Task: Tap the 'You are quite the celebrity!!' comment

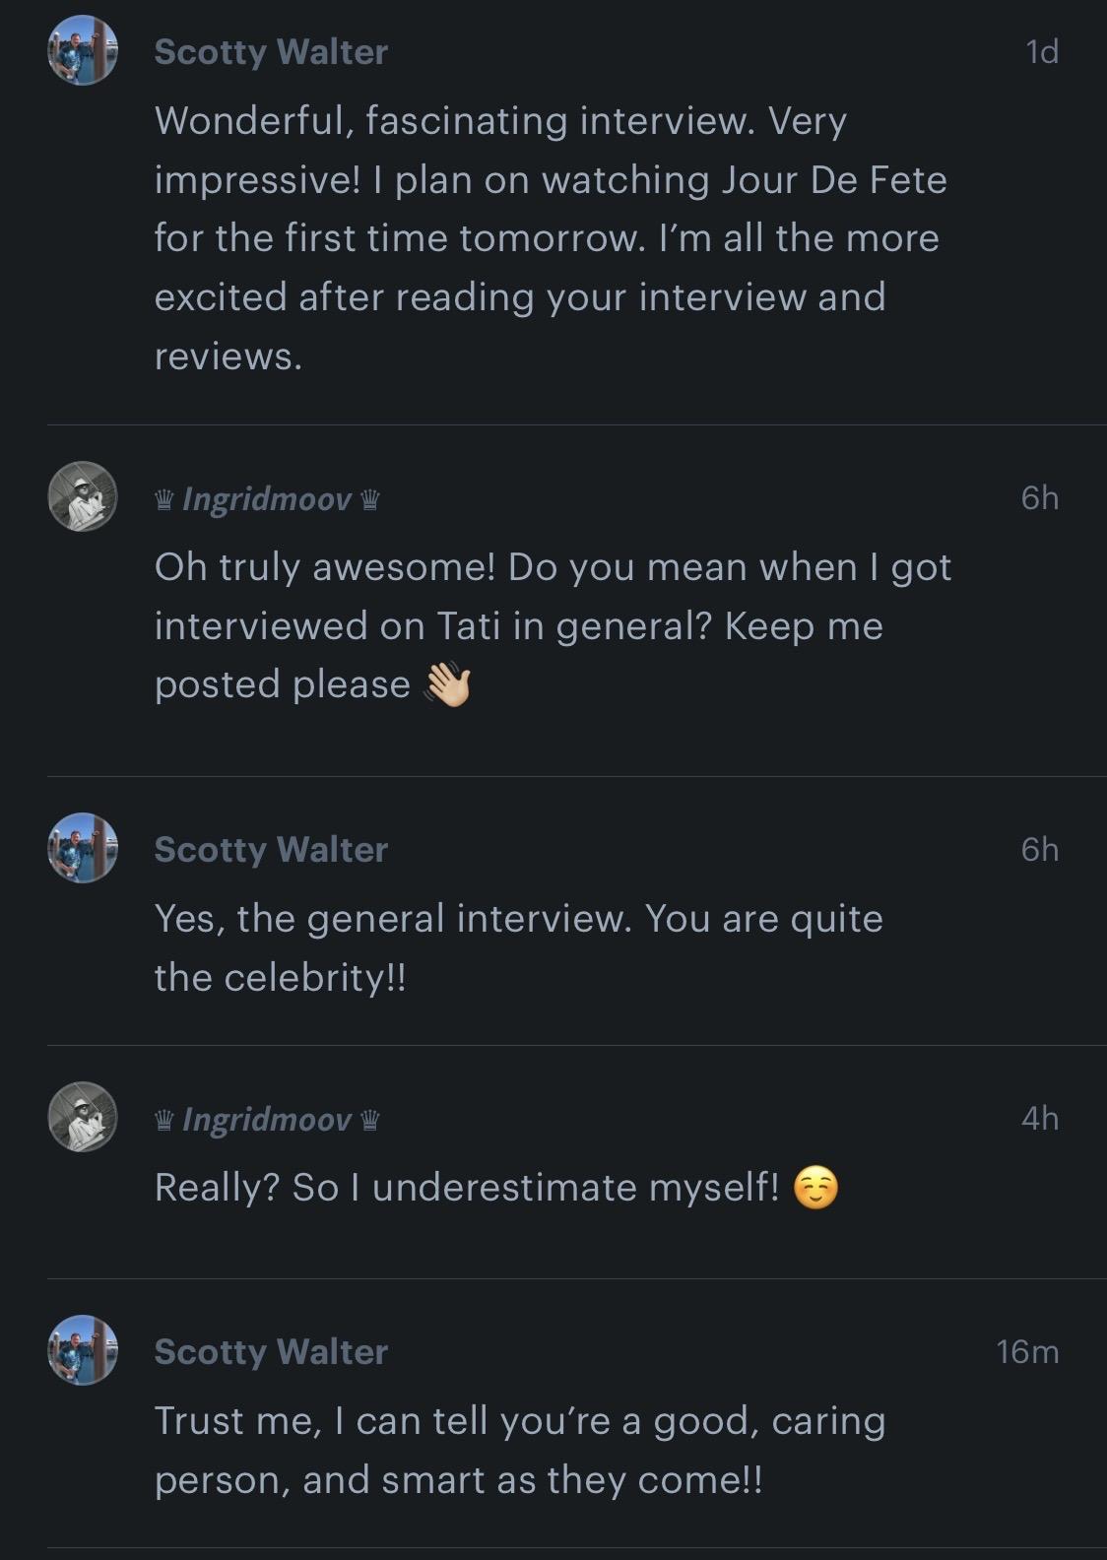Action: (x=518, y=947)
